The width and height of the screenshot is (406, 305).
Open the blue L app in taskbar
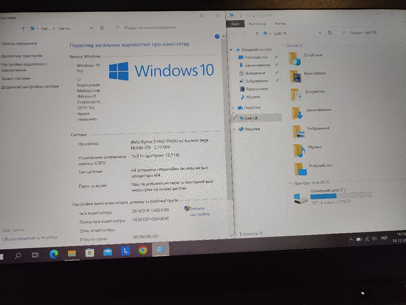click(x=125, y=251)
